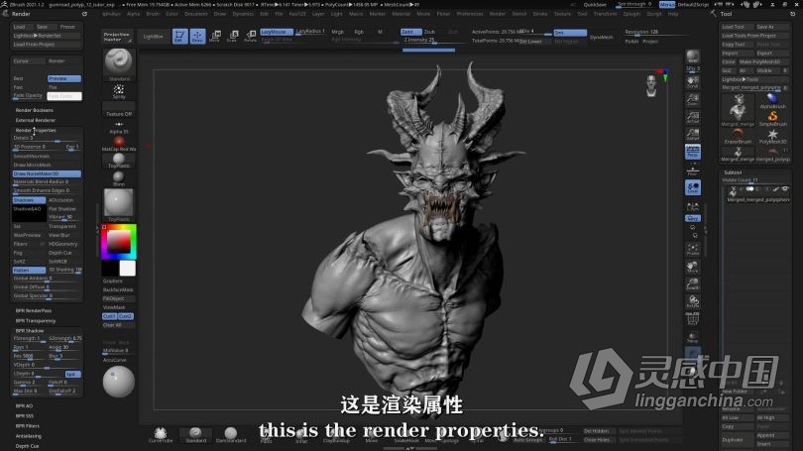
Task: Click the AAHalf view icon
Action: (x=693, y=134)
